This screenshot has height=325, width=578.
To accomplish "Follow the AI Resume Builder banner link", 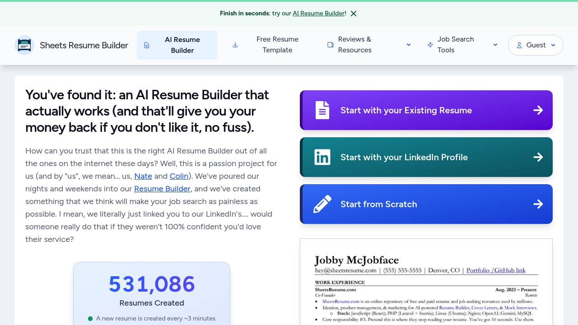I will pos(318,14).
